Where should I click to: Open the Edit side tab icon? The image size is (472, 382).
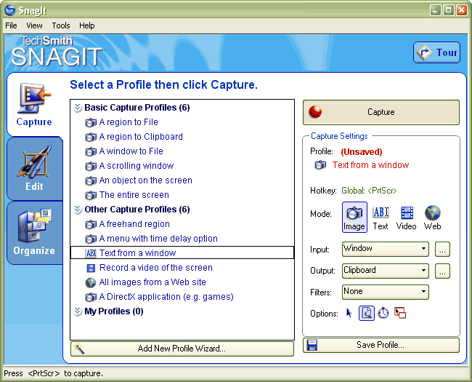[35, 162]
